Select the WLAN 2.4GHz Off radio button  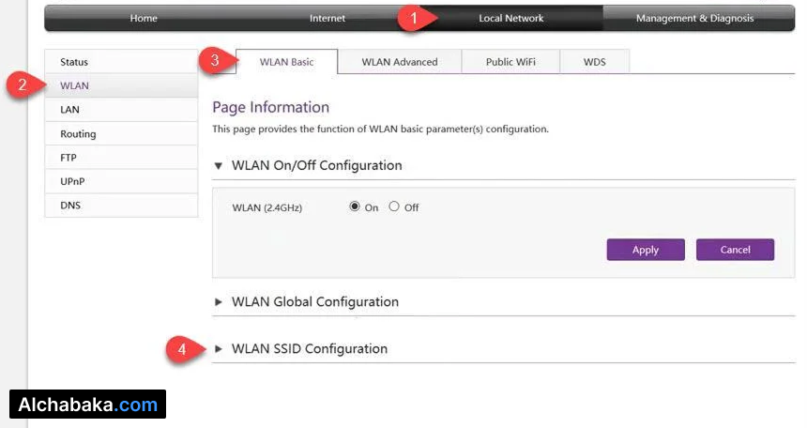point(394,207)
